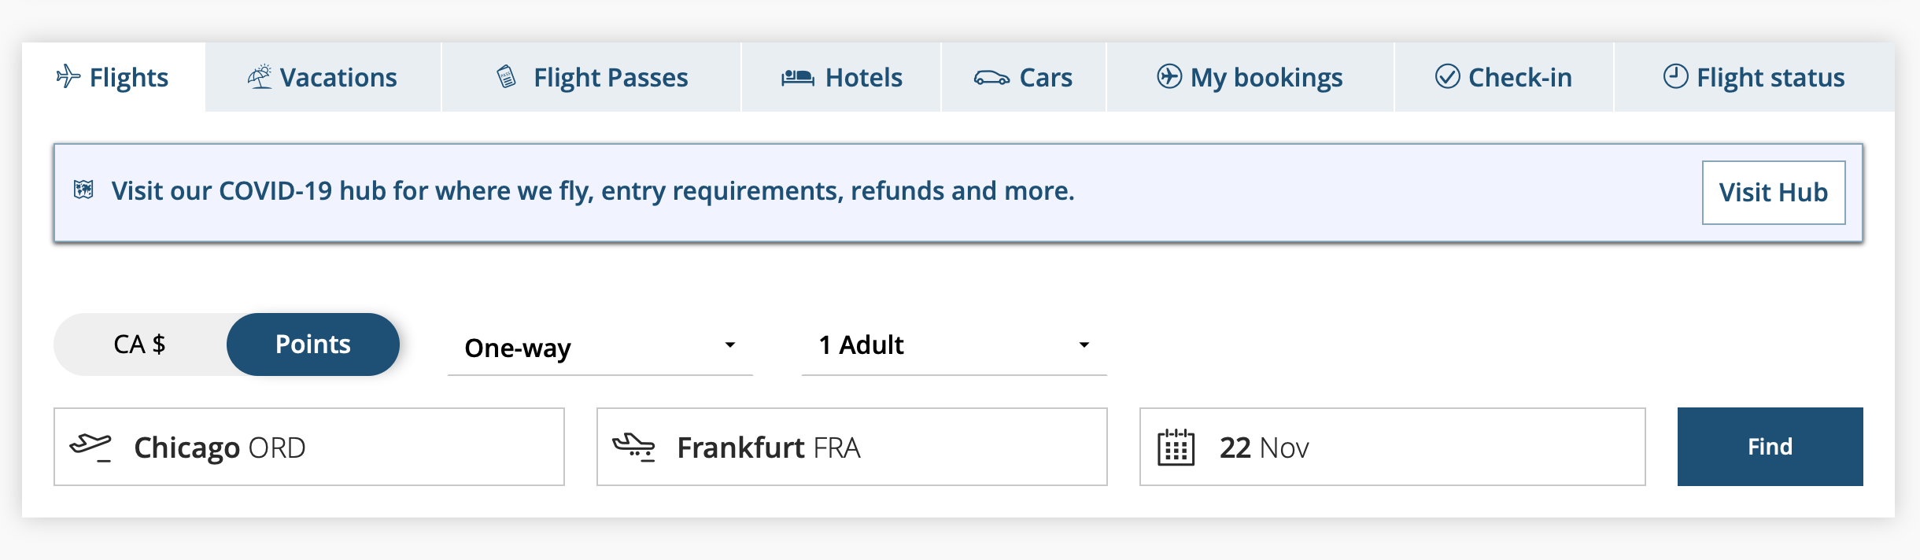Click the clock icon for Flight status
This screenshot has height=560, width=1920.
click(1675, 76)
